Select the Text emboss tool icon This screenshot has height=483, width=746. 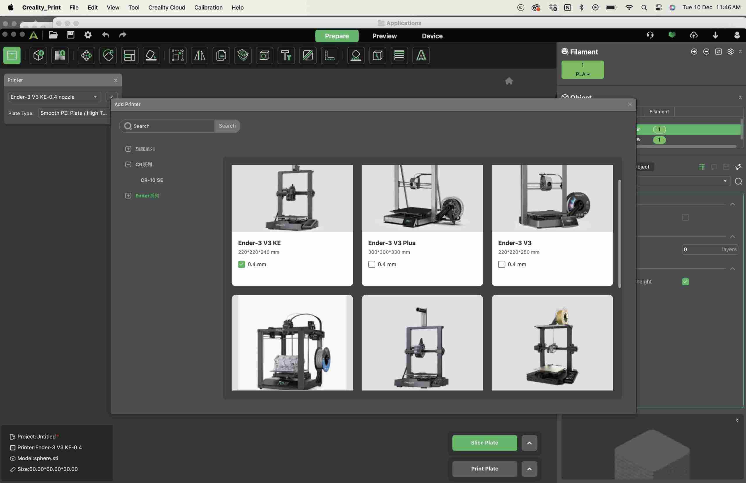click(x=286, y=56)
